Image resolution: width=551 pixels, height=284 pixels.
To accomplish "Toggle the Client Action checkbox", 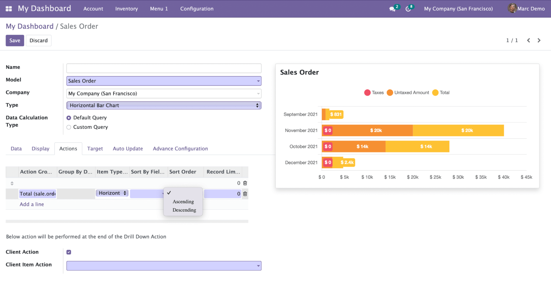I will [69, 252].
